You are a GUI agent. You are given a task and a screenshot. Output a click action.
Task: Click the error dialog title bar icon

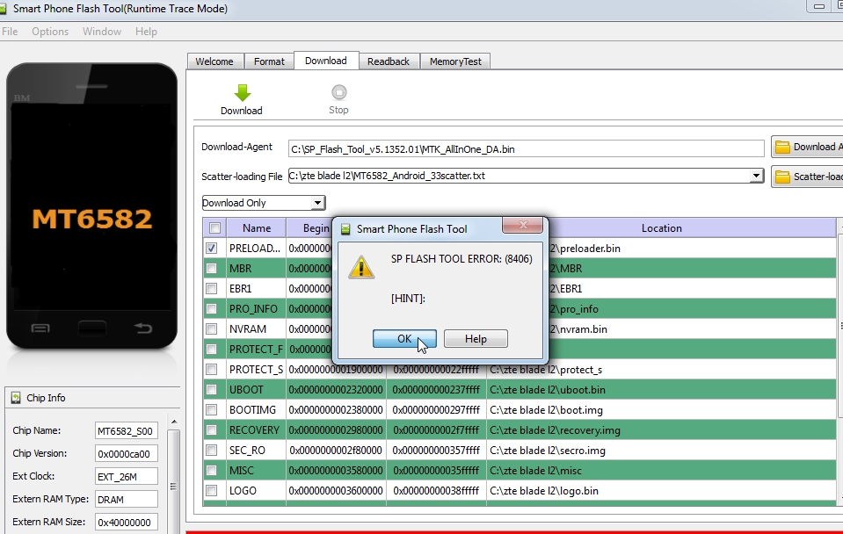pyautogui.click(x=345, y=229)
